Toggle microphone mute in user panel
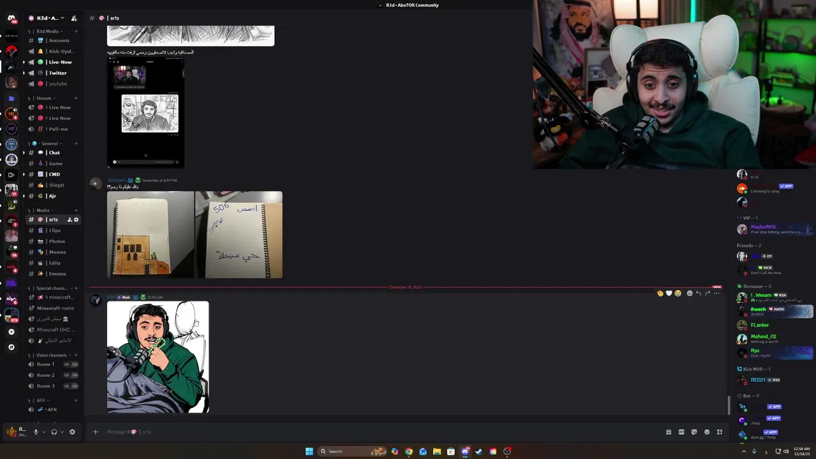 point(36,432)
